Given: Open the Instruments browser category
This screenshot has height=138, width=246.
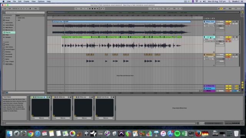Looking at the screenshot, I should pos(9,23).
